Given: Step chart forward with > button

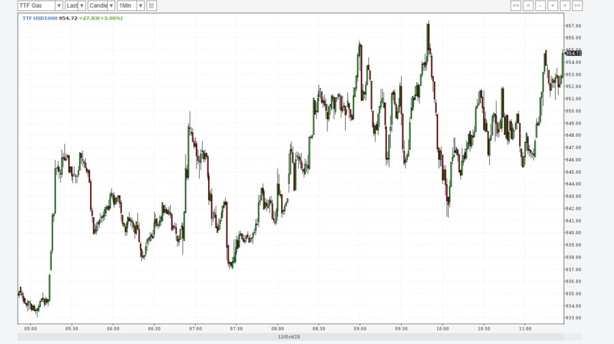Looking at the screenshot, I should tap(565, 5).
